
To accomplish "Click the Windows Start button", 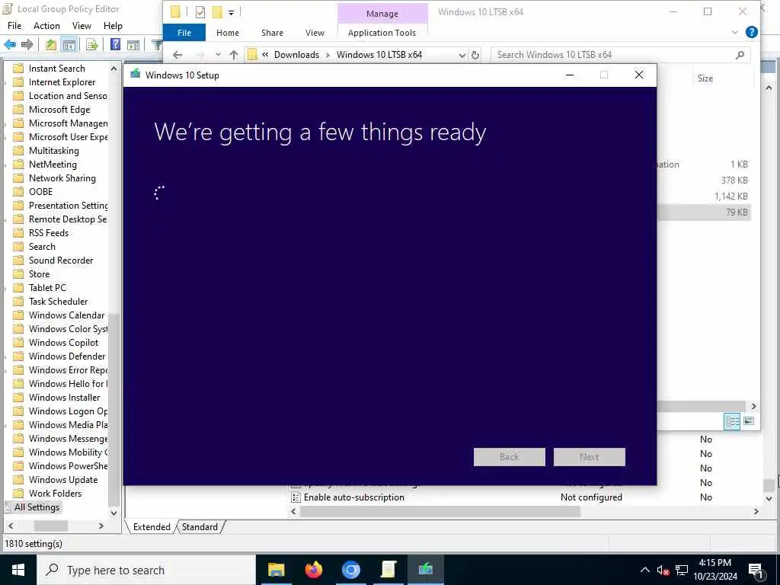I will 18,570.
